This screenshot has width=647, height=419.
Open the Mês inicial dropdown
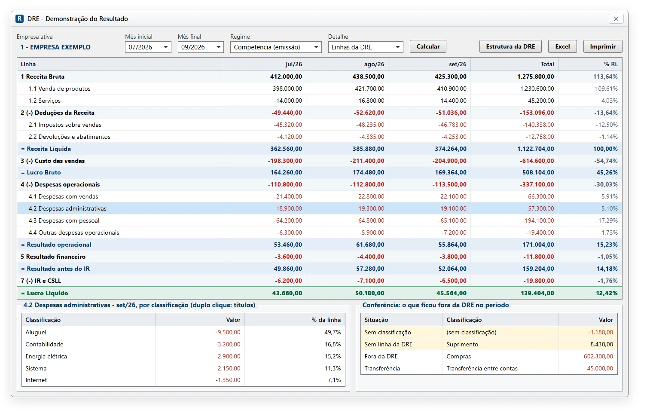148,47
